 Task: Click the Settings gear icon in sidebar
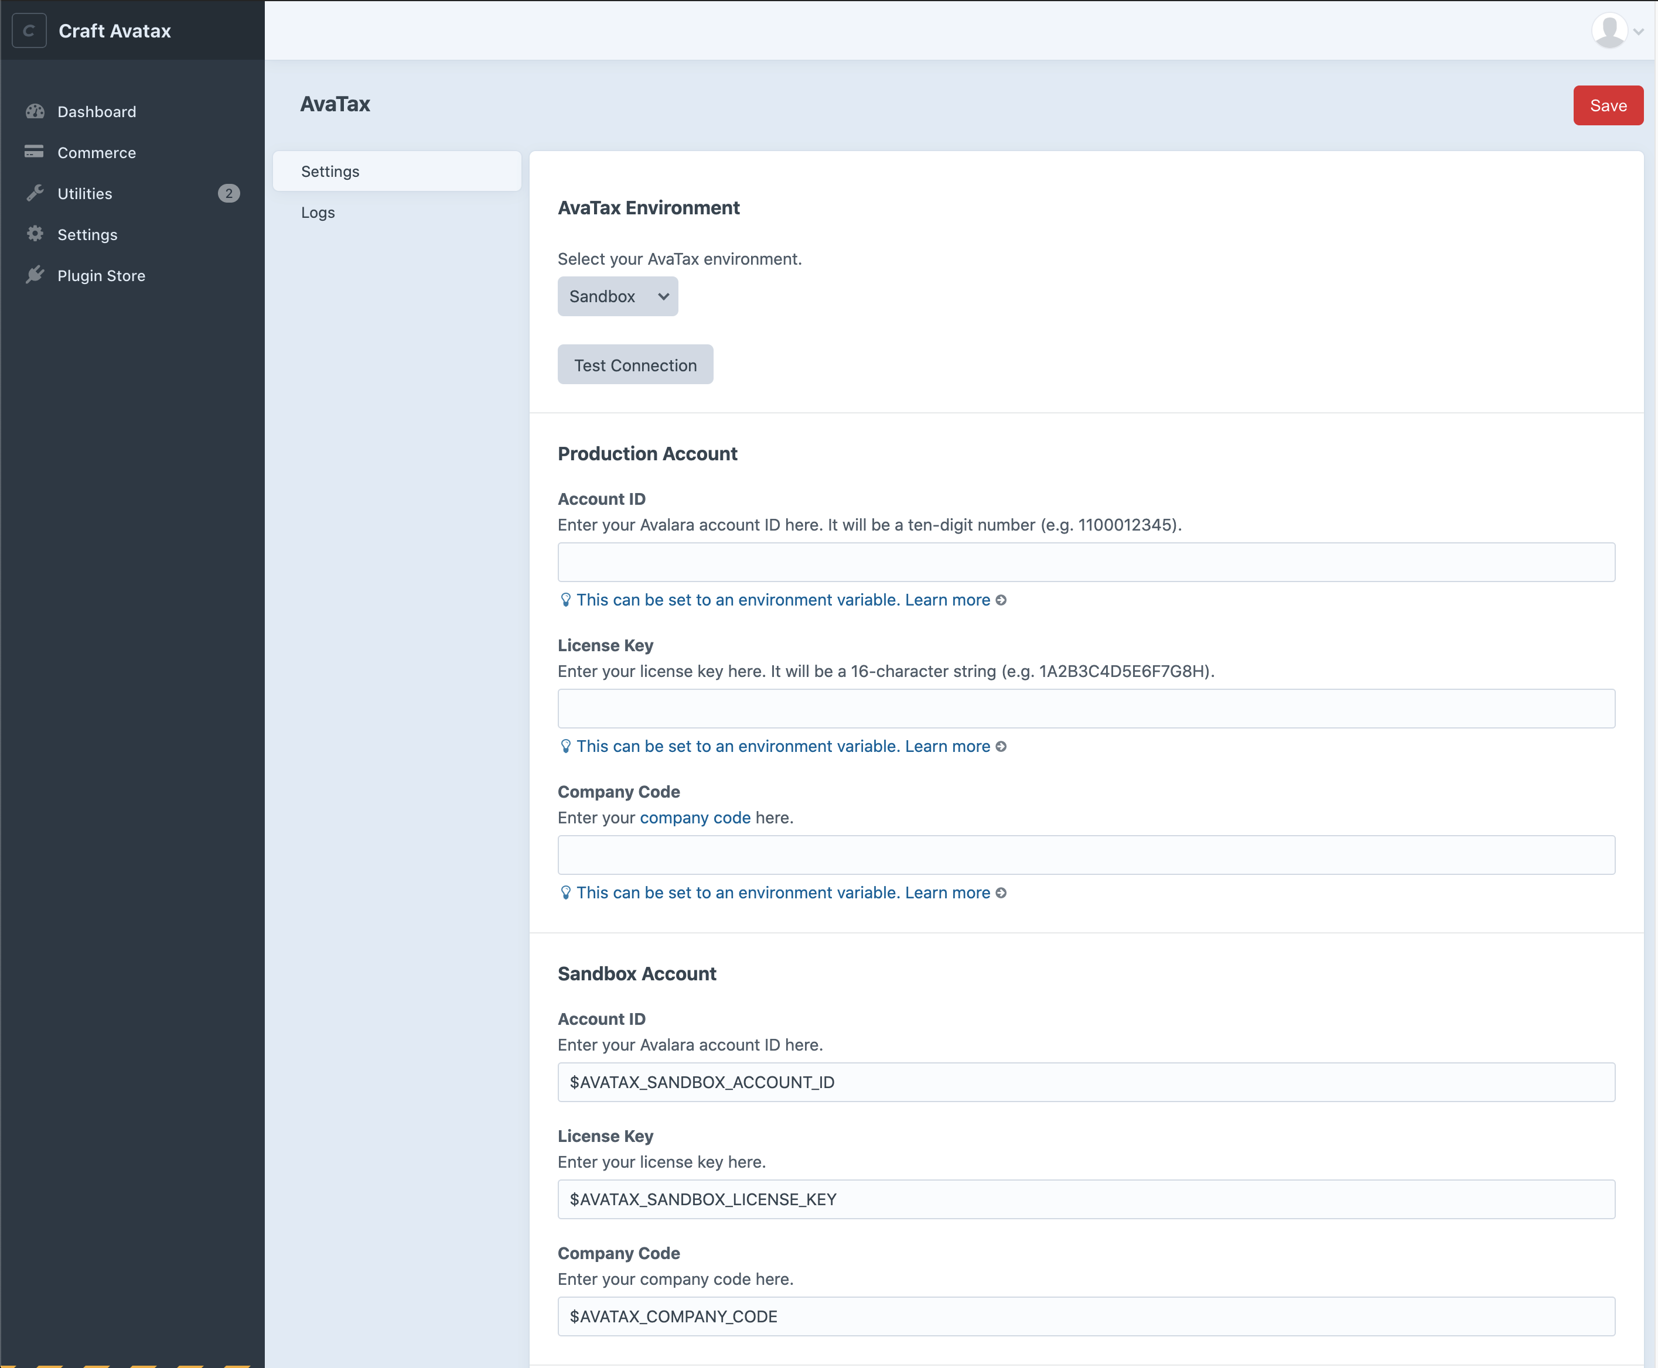tap(35, 233)
